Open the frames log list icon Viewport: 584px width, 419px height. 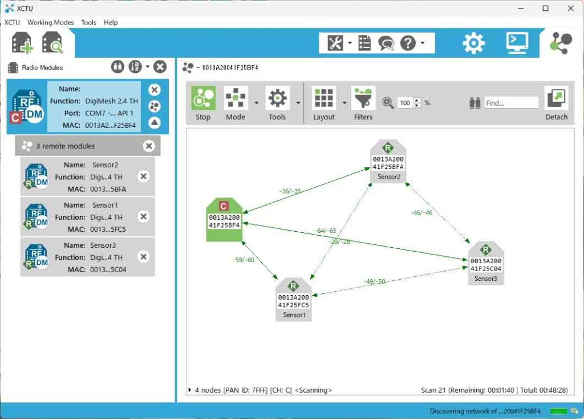point(364,43)
